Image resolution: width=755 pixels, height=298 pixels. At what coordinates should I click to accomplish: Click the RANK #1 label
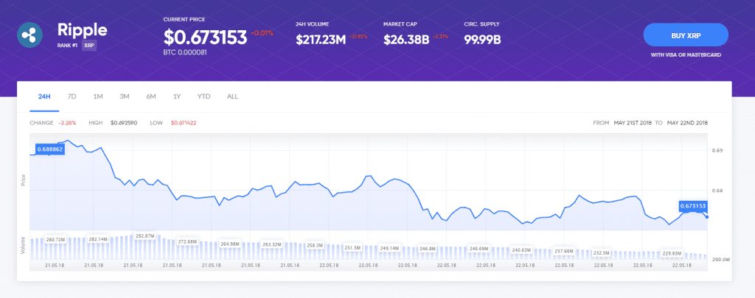[x=67, y=46]
